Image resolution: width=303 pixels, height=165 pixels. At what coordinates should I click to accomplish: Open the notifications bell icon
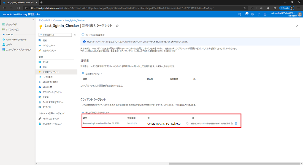pyautogui.click(x=246, y=14)
